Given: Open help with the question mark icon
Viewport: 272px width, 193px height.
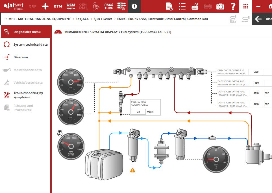Looking at the screenshot, I should [233, 6].
